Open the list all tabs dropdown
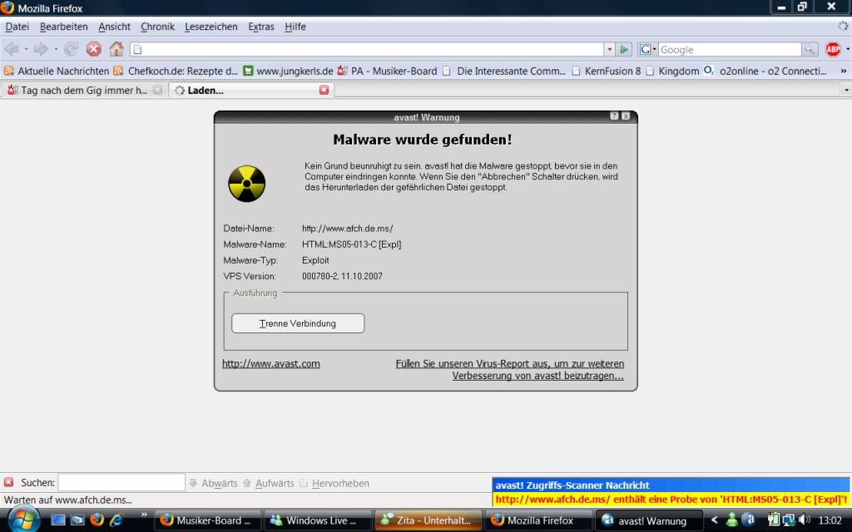 pos(846,90)
